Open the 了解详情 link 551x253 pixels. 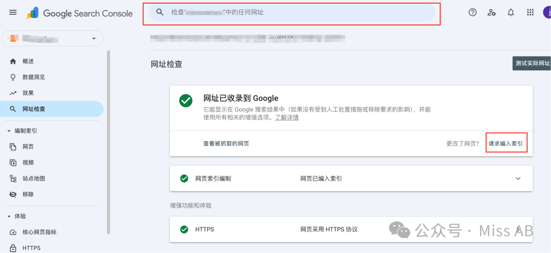pos(287,118)
